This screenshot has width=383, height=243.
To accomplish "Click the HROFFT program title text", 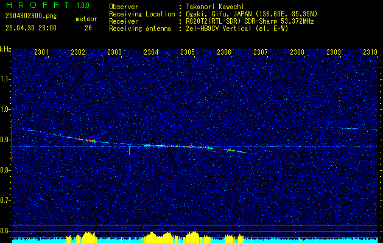I will [x=38, y=5].
